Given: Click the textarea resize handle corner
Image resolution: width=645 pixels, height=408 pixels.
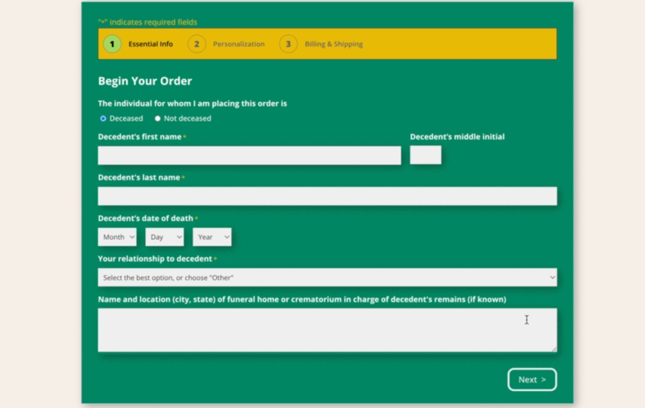Looking at the screenshot, I should [554, 349].
